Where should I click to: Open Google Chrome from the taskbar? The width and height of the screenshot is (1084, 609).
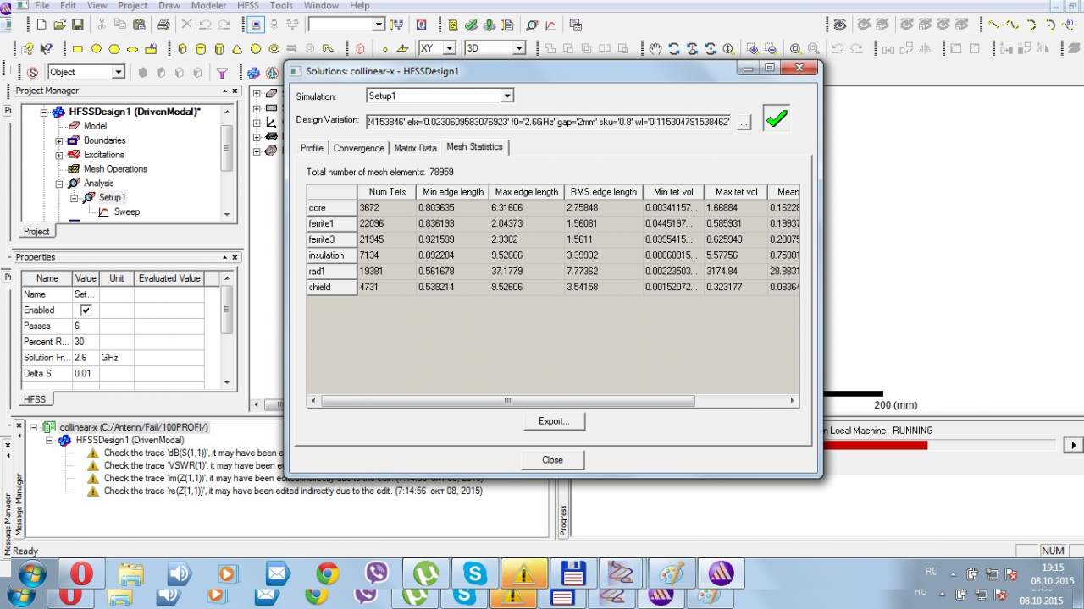coord(327,575)
